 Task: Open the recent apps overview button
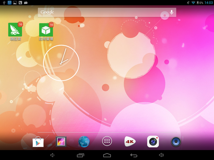(x=81, y=155)
